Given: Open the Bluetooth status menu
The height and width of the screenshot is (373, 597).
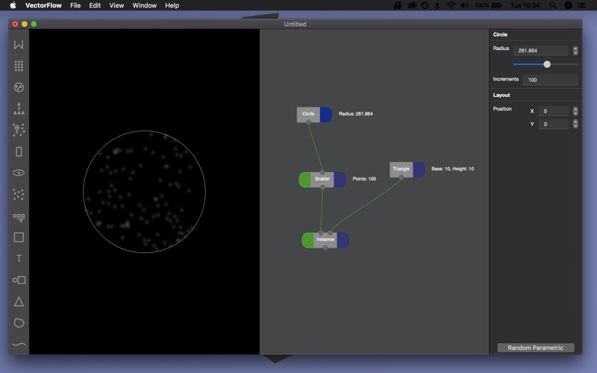Looking at the screenshot, I should pyautogui.click(x=437, y=5).
